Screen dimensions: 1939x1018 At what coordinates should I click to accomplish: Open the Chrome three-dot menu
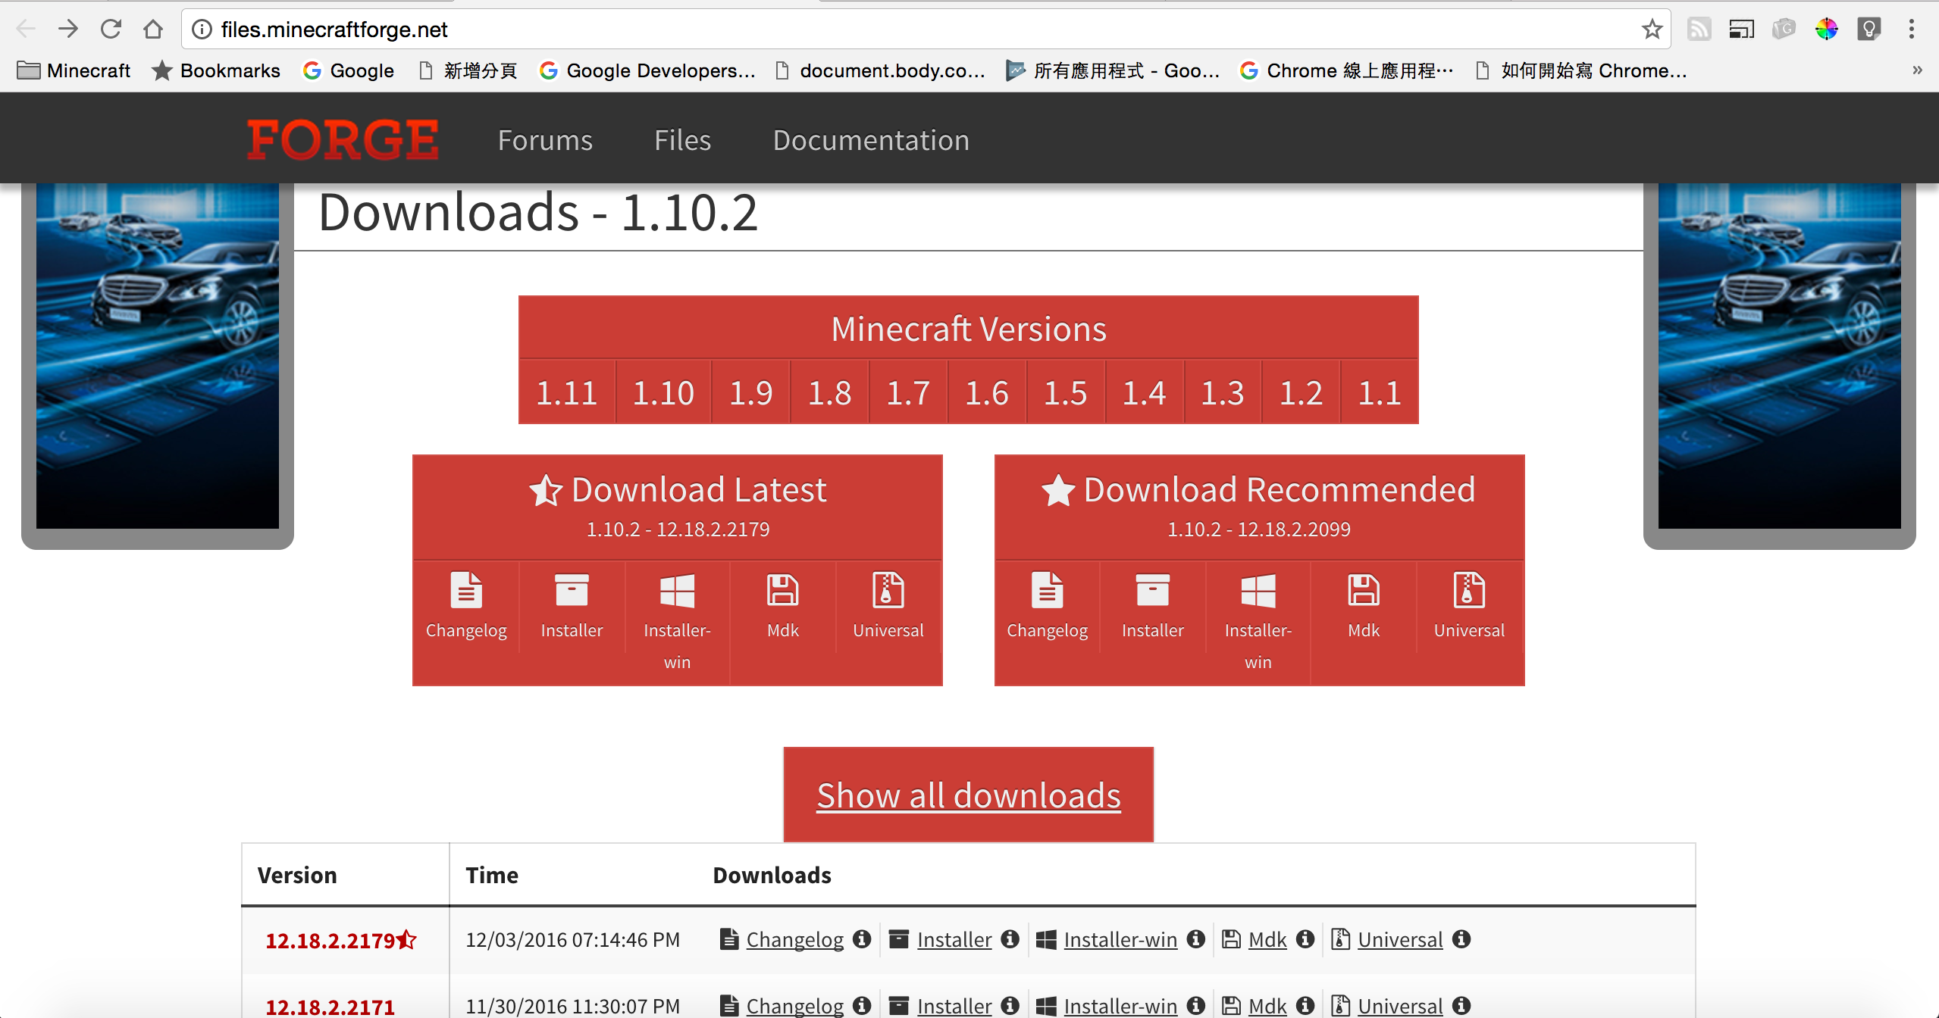(x=1912, y=30)
